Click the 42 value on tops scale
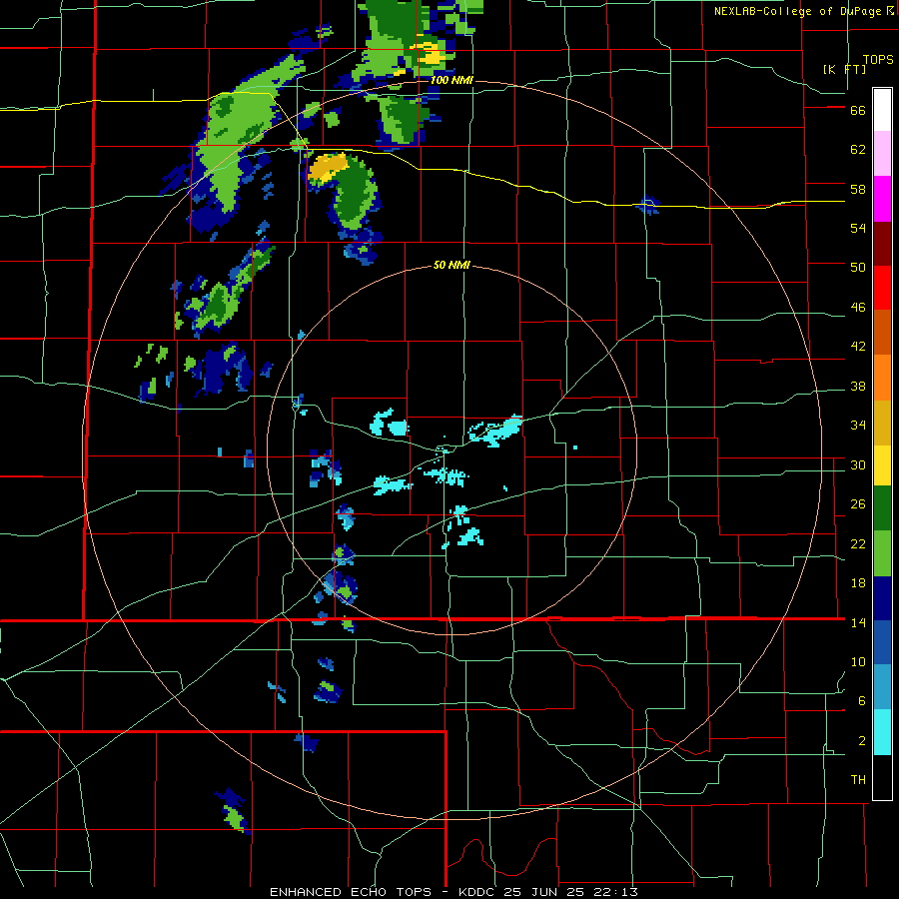 pos(858,347)
